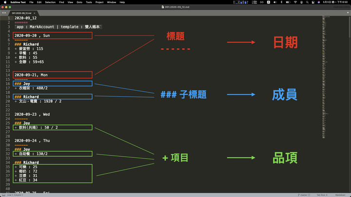The height and width of the screenshot is (197, 351).
Task: Click the '### Richard' heading on line 34
Action: [27, 162]
